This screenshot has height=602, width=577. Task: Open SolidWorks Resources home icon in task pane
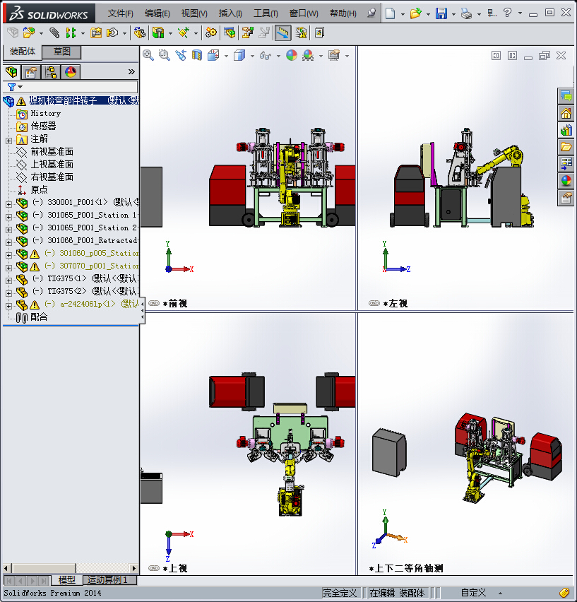coord(566,113)
